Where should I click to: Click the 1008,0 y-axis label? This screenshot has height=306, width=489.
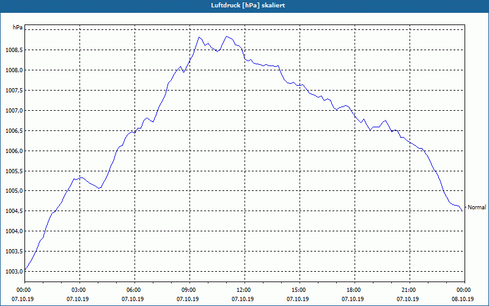(x=14, y=70)
